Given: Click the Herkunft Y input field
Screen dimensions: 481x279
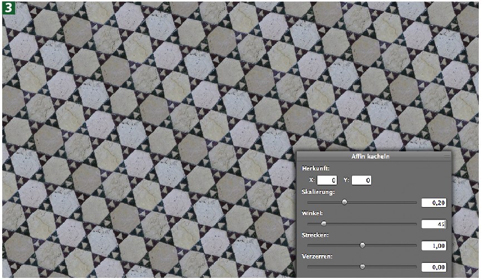Looking at the screenshot, I should tap(362, 180).
